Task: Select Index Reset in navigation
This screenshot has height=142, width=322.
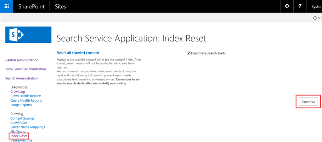Action: [x=19, y=136]
